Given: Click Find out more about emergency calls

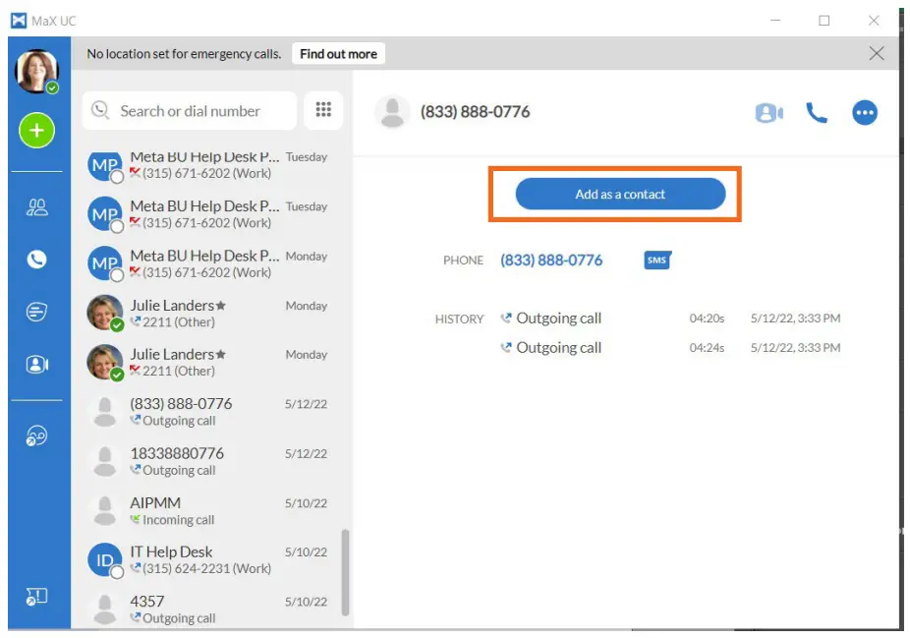Looking at the screenshot, I should [338, 54].
